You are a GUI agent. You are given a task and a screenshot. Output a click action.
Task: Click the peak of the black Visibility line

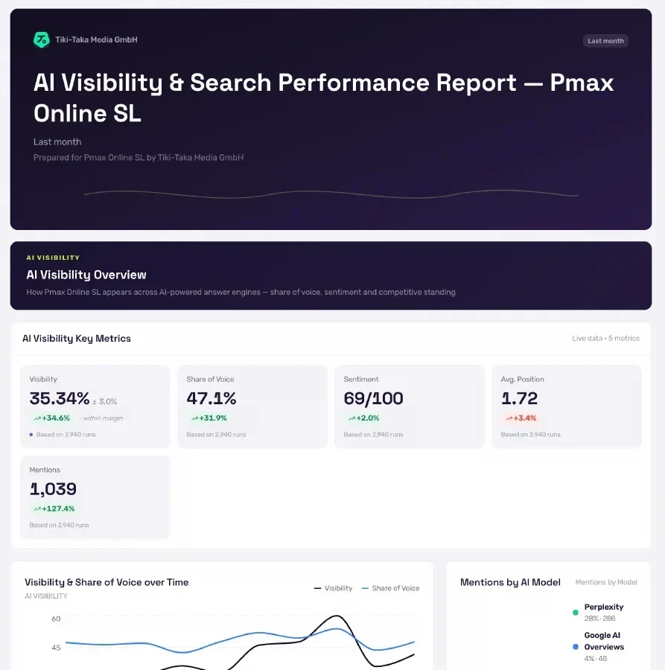coord(337,616)
